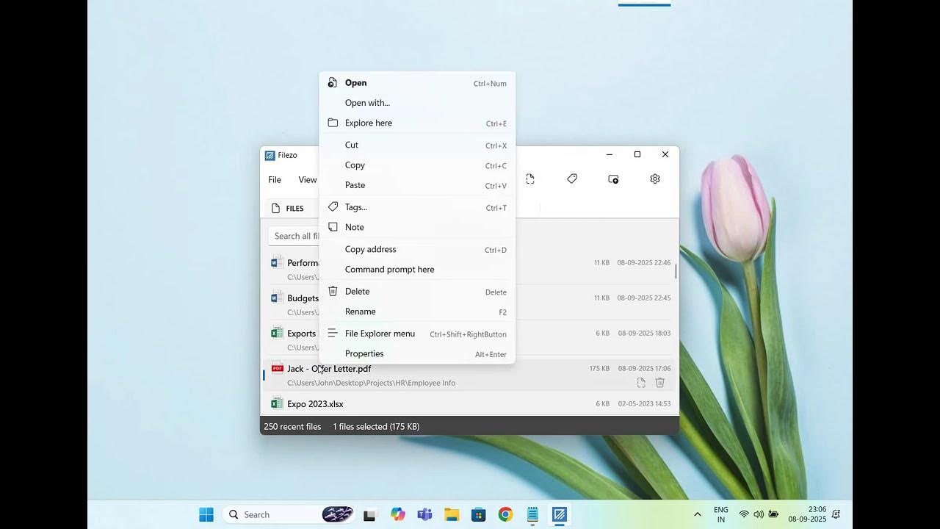Click the add-folder icon in Filezo toolbar

click(x=613, y=179)
